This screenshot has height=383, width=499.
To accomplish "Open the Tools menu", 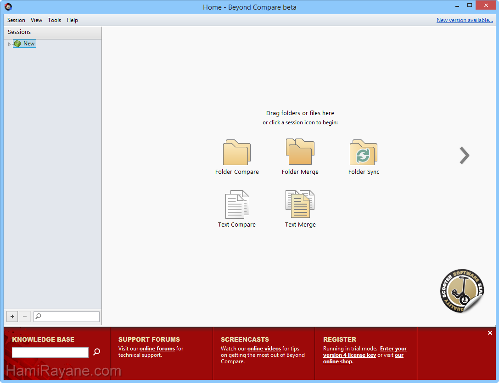I will [x=55, y=20].
